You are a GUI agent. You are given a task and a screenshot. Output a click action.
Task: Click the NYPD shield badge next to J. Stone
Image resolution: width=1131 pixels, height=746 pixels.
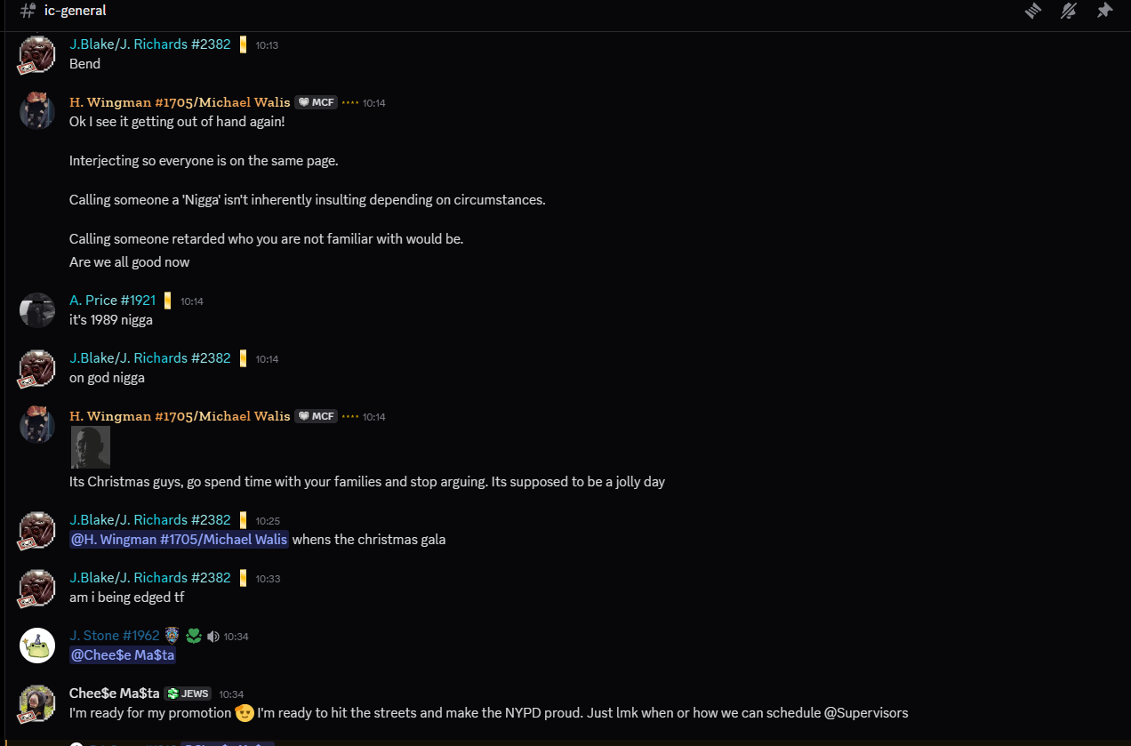click(x=172, y=635)
